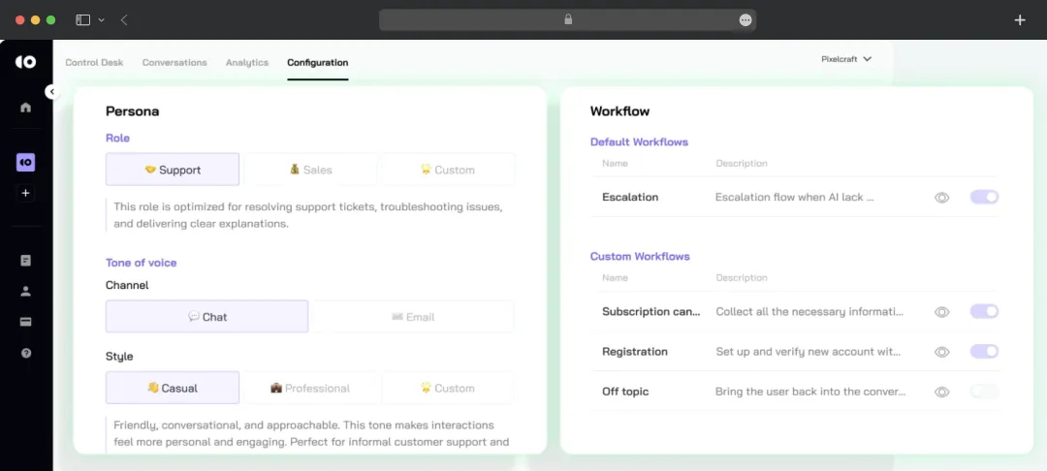Image resolution: width=1047 pixels, height=471 pixels.
Task: Click the app logo at sidebar top
Action: pyautogui.click(x=25, y=62)
